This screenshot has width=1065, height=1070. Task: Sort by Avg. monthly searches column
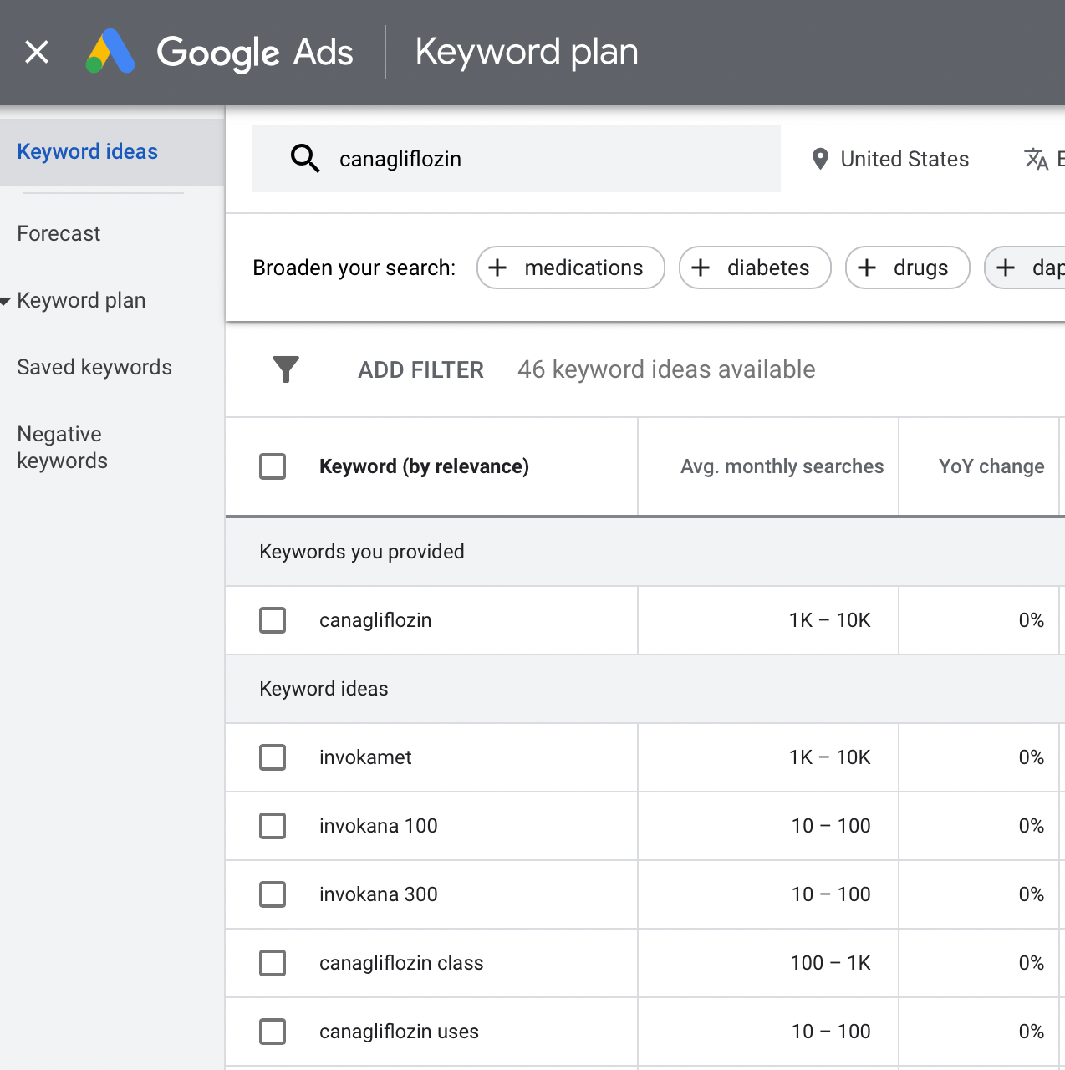point(782,466)
